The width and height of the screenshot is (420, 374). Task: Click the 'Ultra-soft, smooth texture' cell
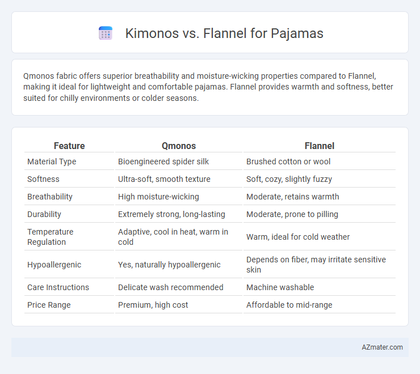(164, 179)
